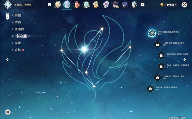This screenshot has height=119, width=192.
Task: Click text 「不曾起舞的清晨，她望向倒影」
Action: [168, 33]
